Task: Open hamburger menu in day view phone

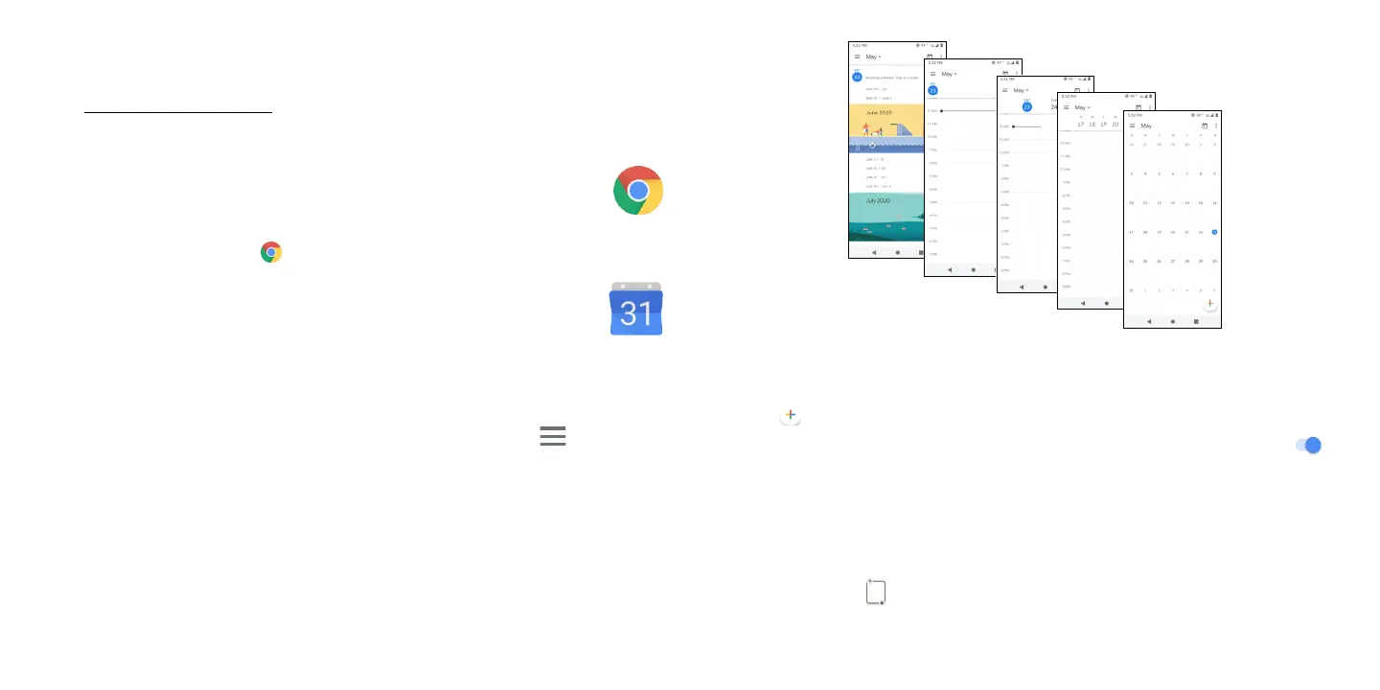Action: 933,74
